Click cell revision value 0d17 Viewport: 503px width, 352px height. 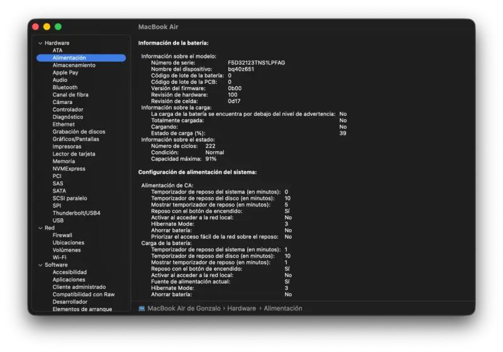234,101
